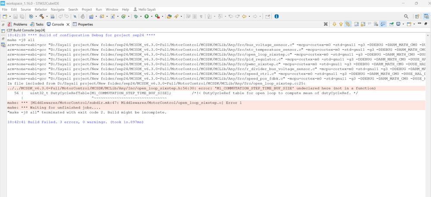Close the Console tab

68,25
